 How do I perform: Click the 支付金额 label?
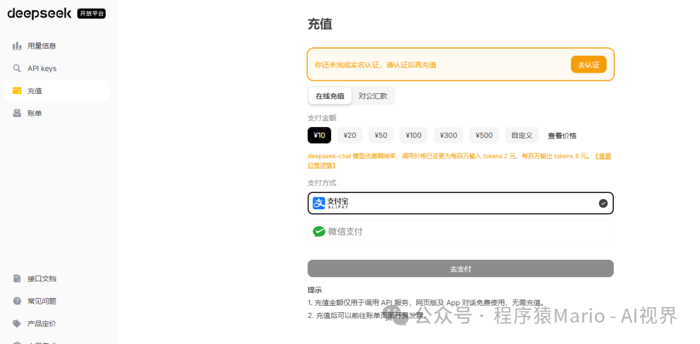tap(321, 118)
